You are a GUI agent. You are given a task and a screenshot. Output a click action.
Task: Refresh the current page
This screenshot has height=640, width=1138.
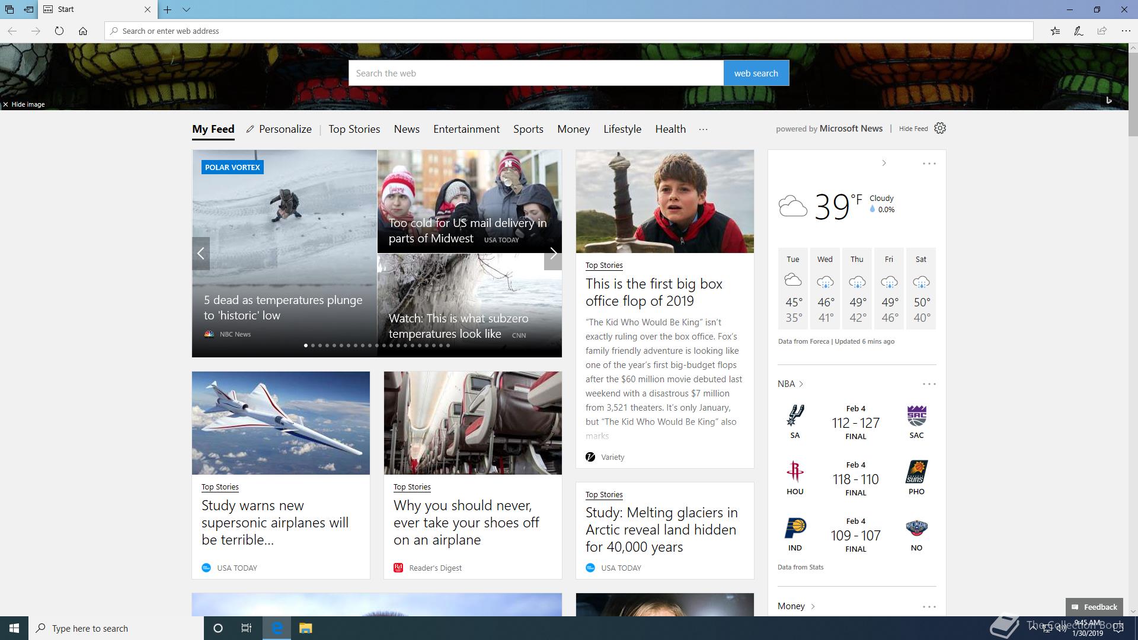(x=59, y=31)
